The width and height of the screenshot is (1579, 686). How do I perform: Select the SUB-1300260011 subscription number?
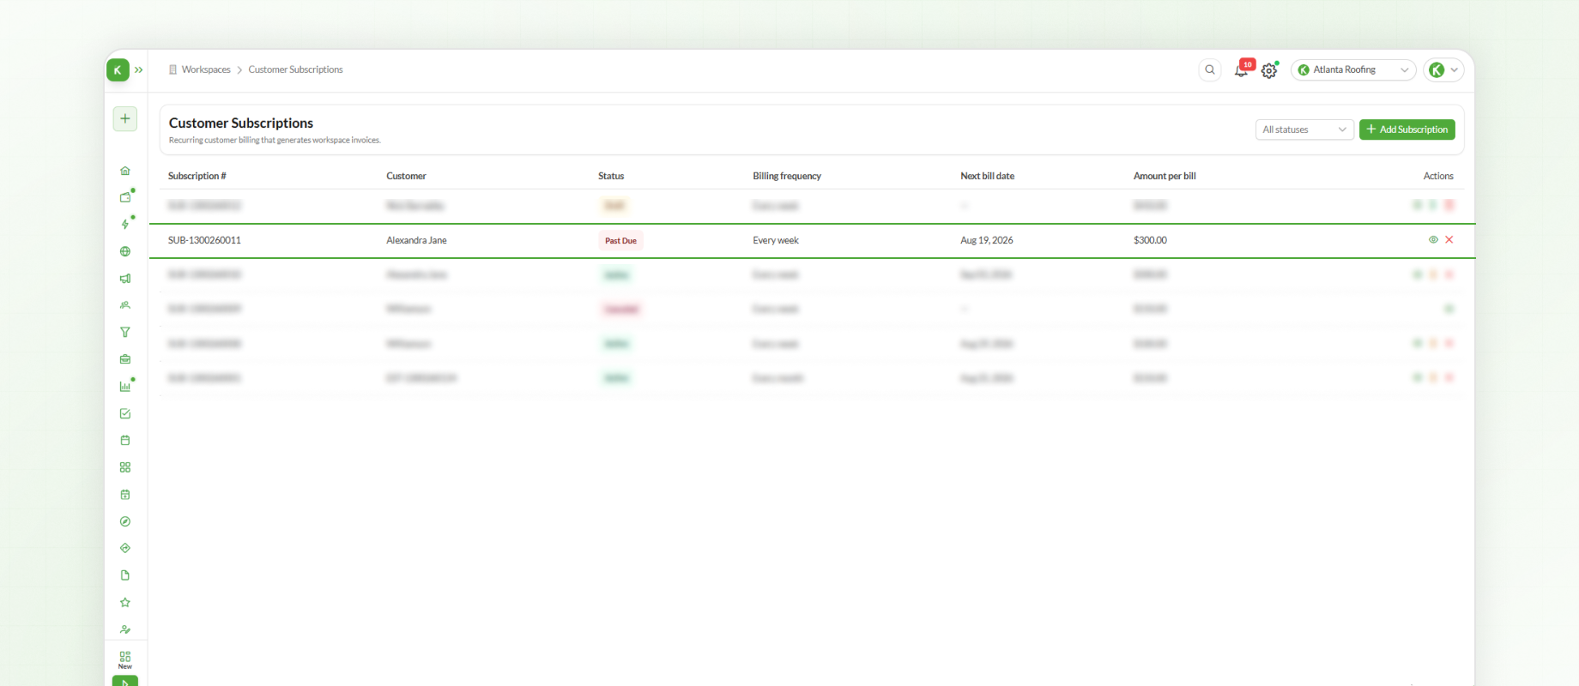tap(204, 240)
